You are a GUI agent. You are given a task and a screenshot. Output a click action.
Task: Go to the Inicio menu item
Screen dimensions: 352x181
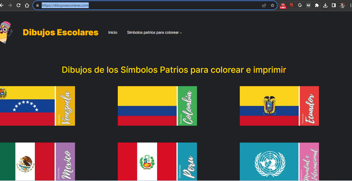pyautogui.click(x=113, y=33)
